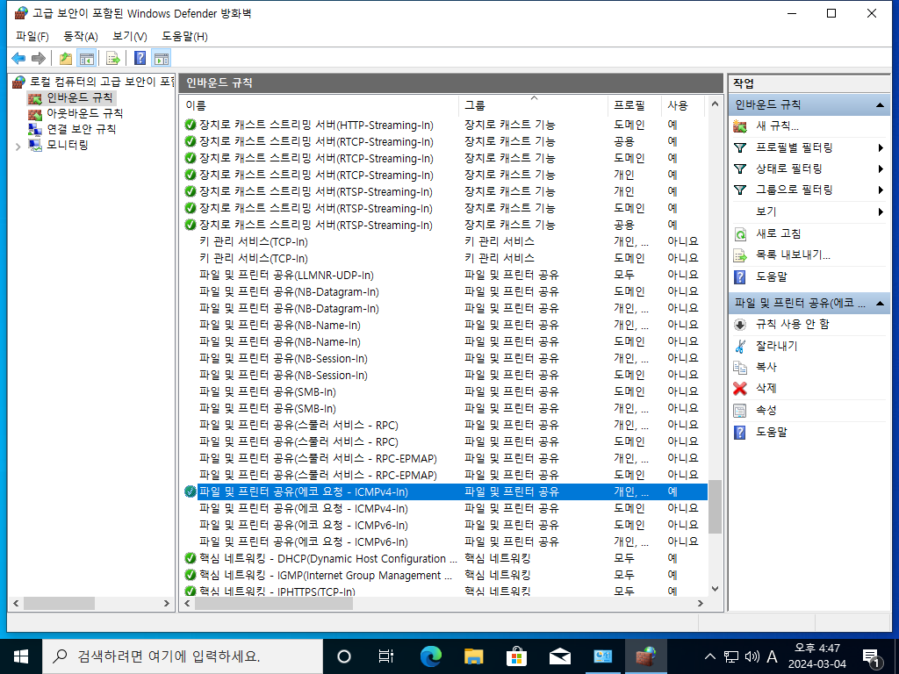Open Microsoft Store from the taskbar
899x674 pixels.
(x=516, y=656)
